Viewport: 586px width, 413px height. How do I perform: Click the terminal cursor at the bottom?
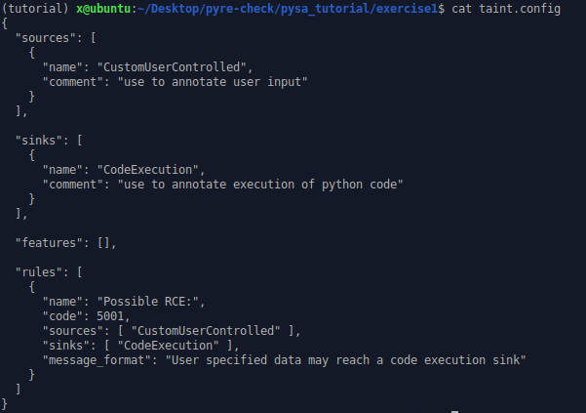[x=454, y=411]
